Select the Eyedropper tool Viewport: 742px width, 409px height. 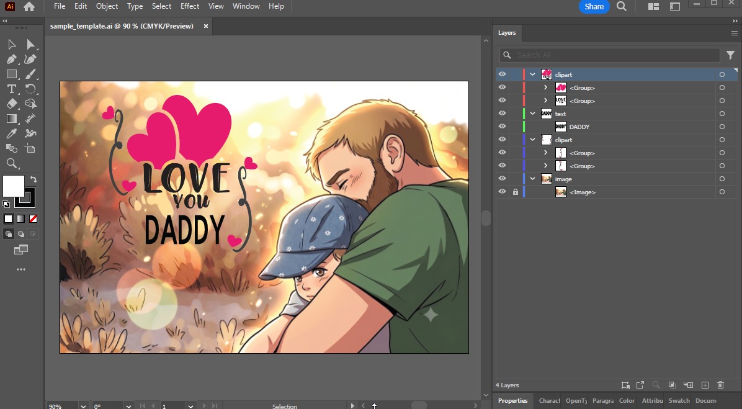[12, 133]
